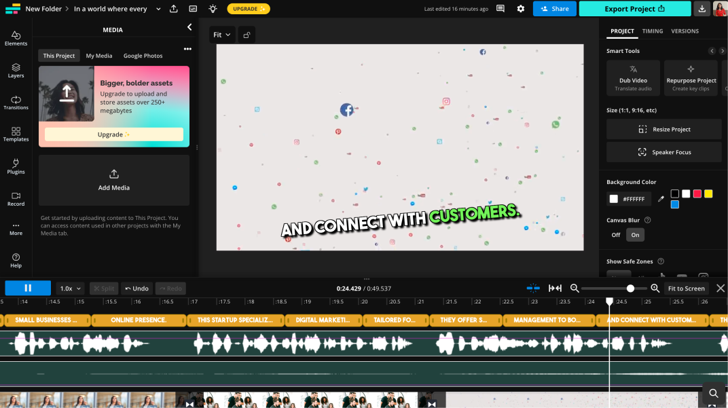Pick color with eyedropper tool
Screen dimensions: 728x408
coord(661,199)
